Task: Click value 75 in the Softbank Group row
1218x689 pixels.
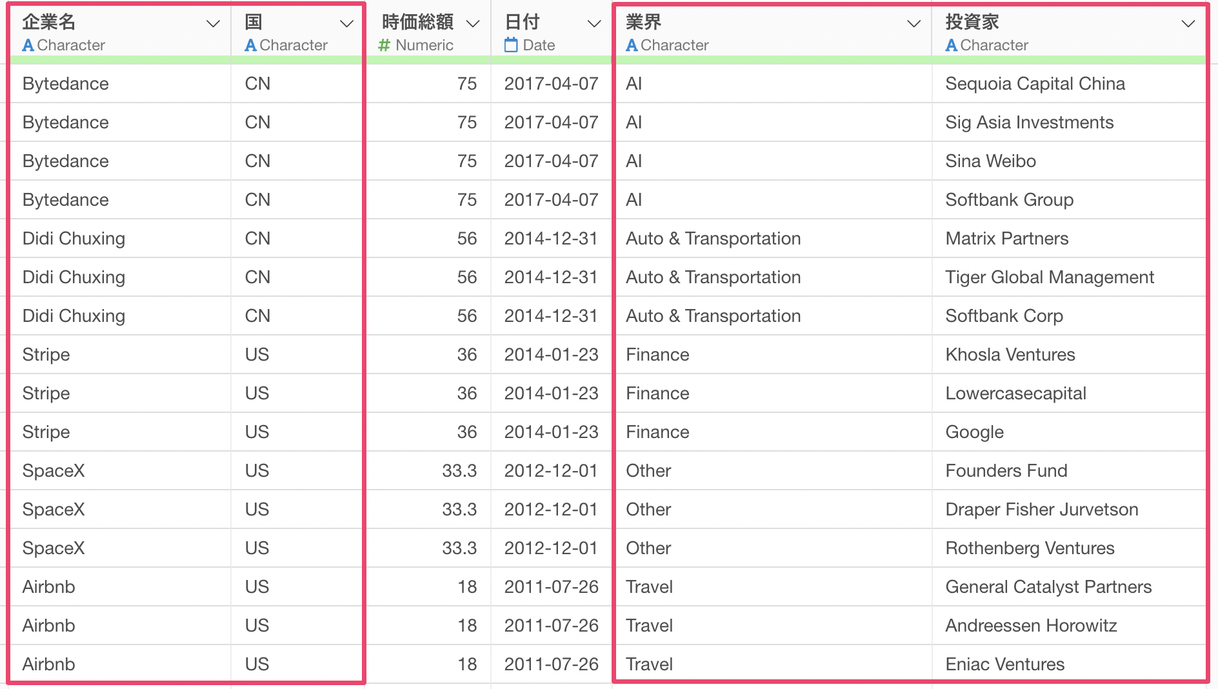Action: coord(466,200)
